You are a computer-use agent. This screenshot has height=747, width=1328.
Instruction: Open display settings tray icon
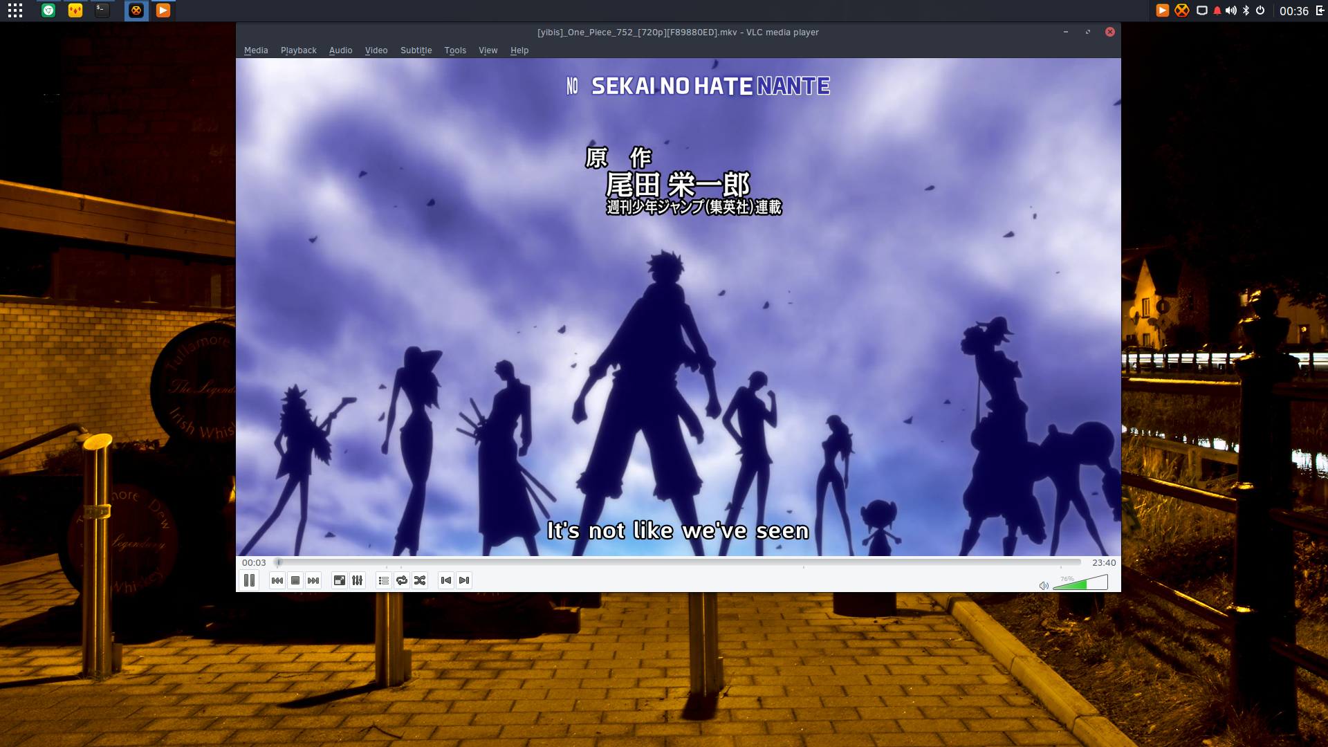click(1202, 10)
